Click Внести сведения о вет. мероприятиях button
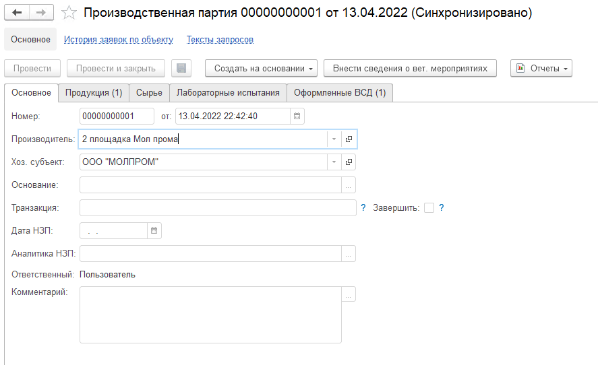Image resolution: width=598 pixels, height=365 pixels. coord(410,68)
